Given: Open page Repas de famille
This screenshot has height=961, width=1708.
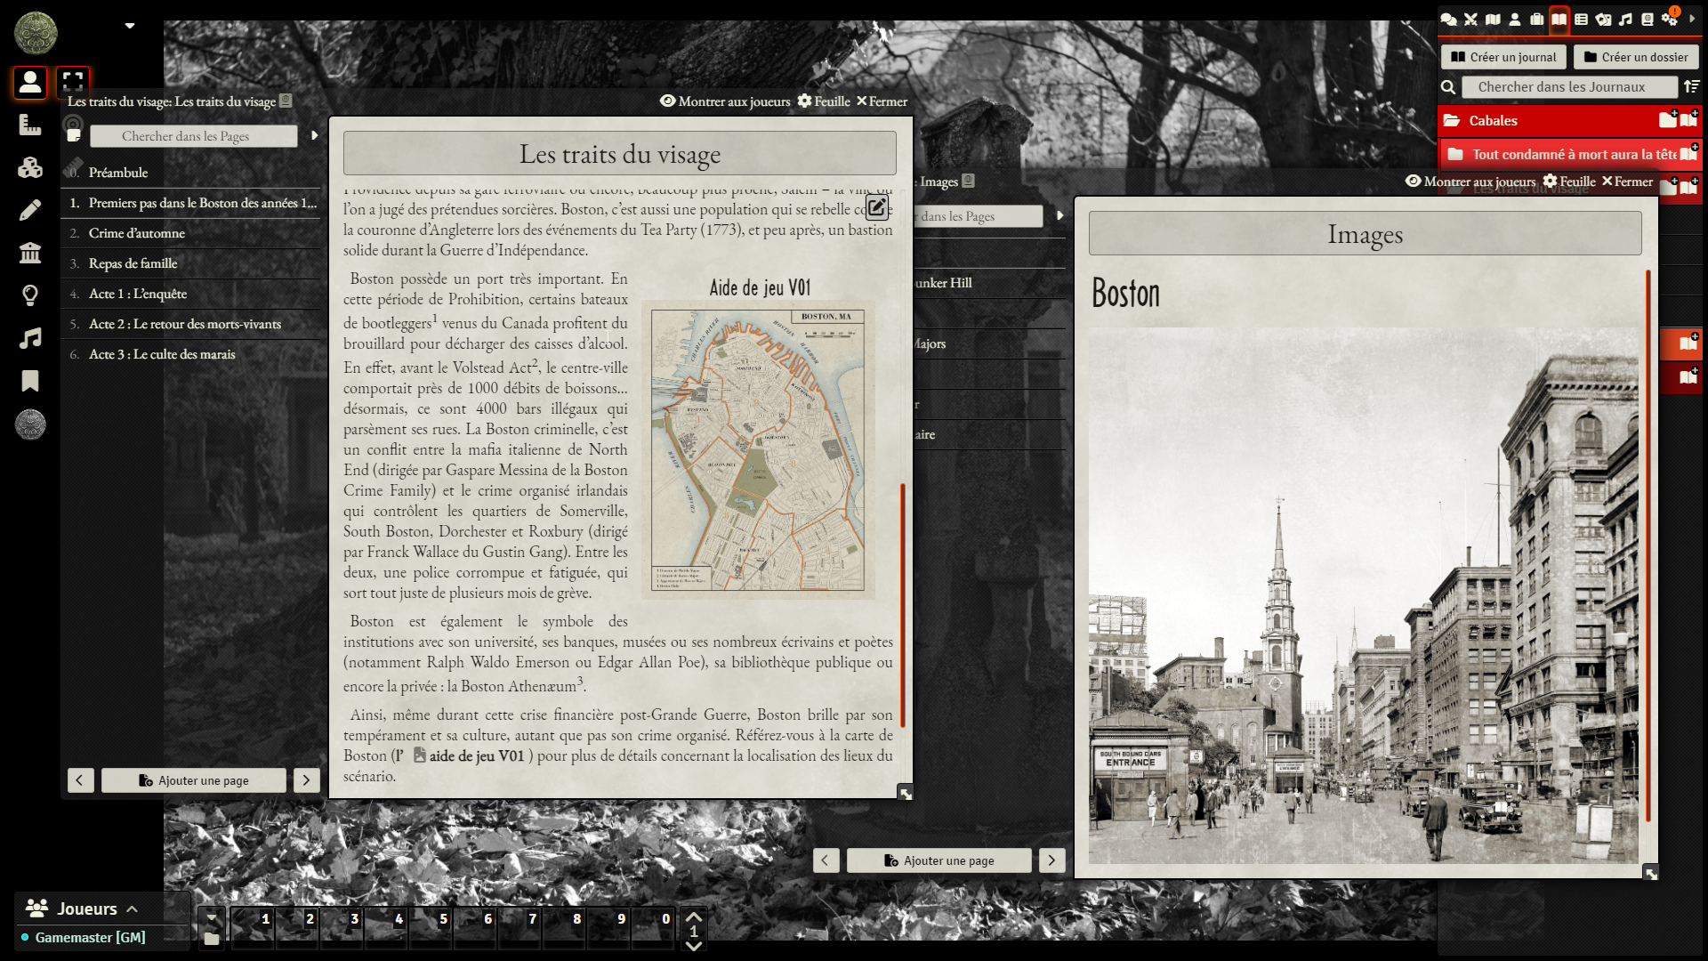Looking at the screenshot, I should [x=133, y=263].
